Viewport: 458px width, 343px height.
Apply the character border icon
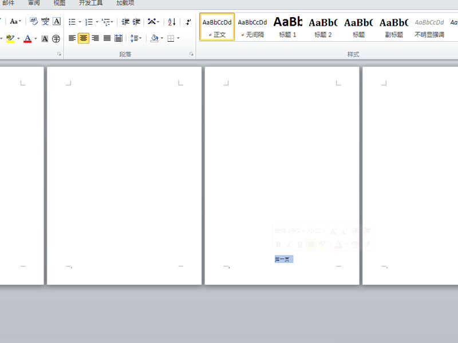[x=57, y=22]
